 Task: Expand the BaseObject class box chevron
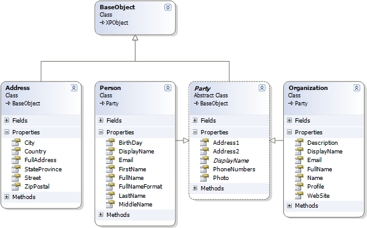(x=167, y=7)
